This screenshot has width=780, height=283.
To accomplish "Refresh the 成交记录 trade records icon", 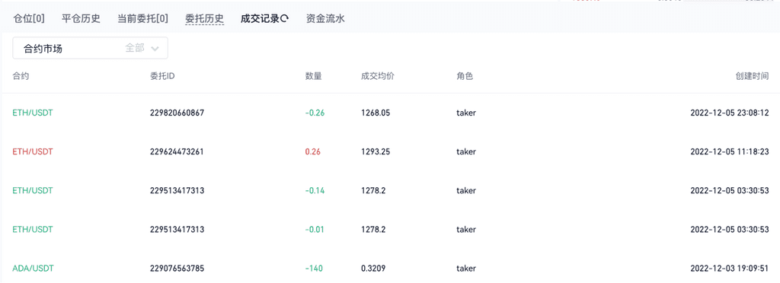I will [285, 19].
